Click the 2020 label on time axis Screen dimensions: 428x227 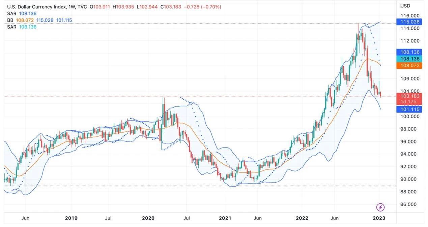(148, 218)
